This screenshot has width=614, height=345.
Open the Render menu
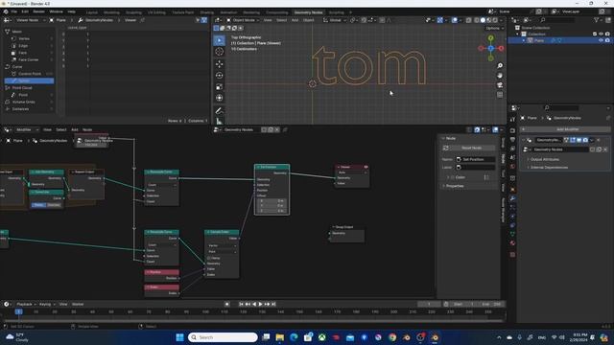click(x=38, y=11)
